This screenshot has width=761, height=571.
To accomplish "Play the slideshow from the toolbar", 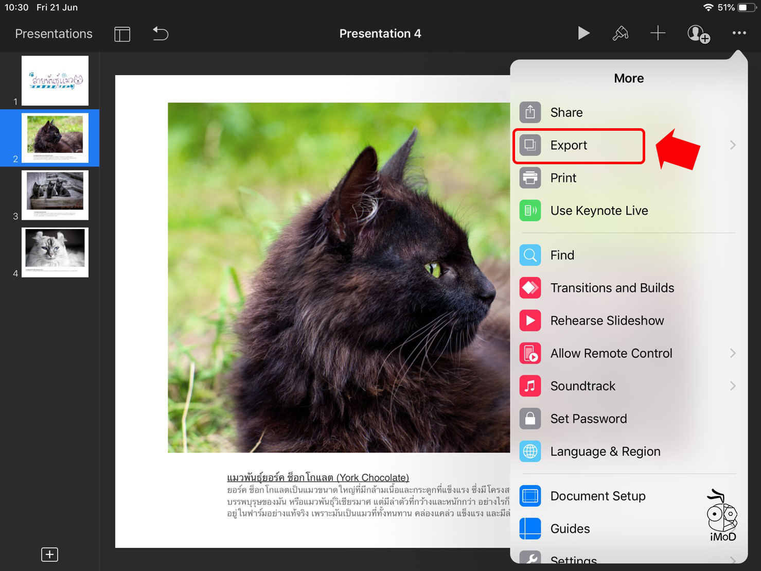I will point(583,33).
